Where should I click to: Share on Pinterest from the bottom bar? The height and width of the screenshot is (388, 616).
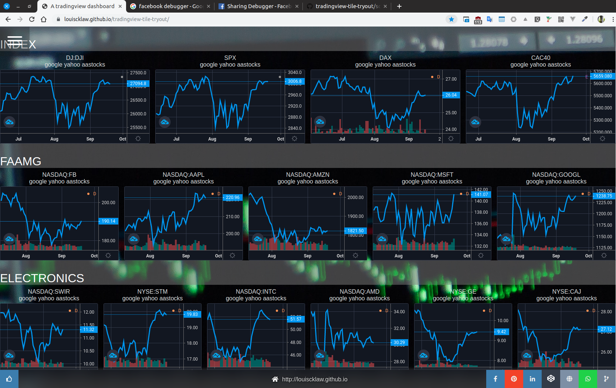(514, 379)
